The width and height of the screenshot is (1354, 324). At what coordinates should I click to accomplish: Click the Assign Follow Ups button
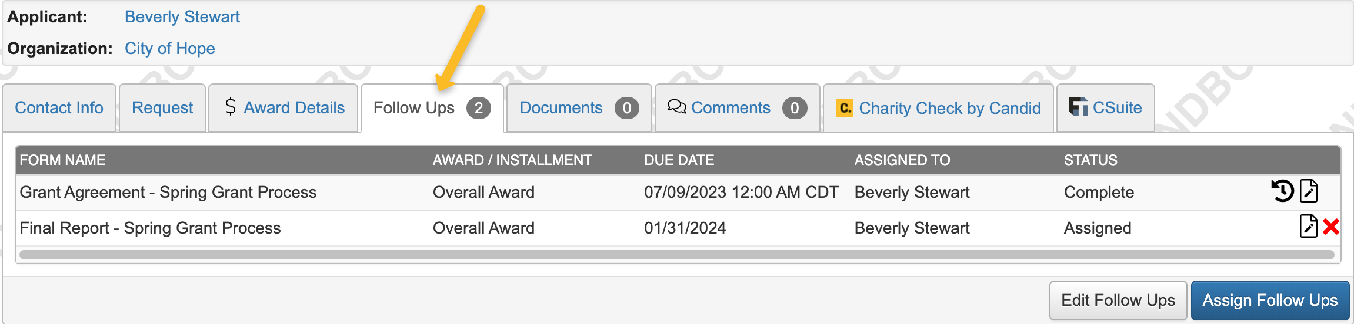coord(1270,301)
